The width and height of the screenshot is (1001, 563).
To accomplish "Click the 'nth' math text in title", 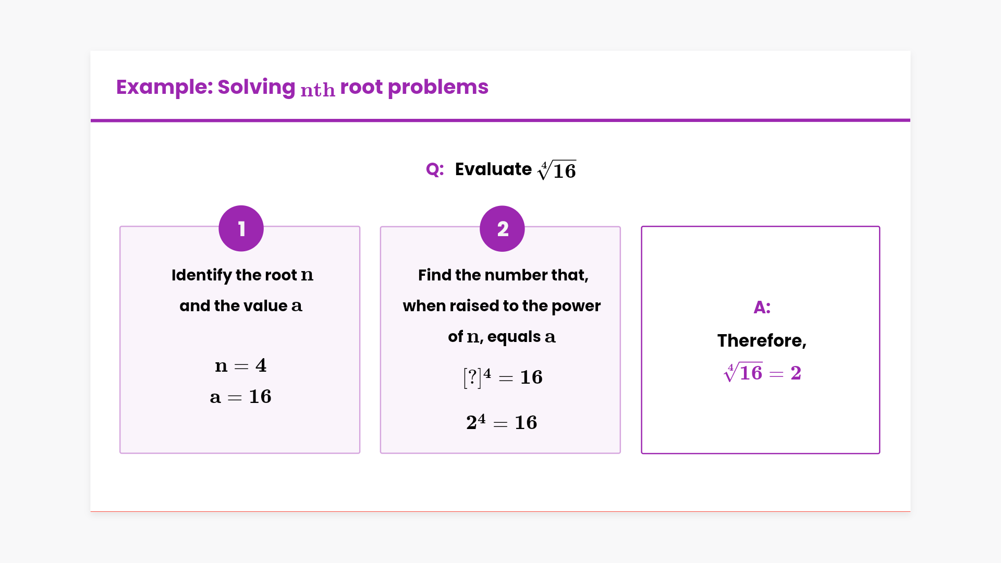I will [x=318, y=90].
